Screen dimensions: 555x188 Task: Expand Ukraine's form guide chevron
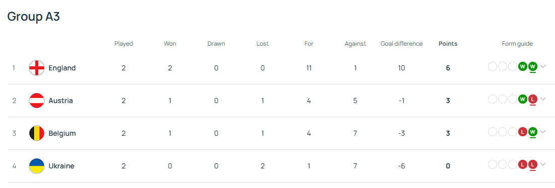543,165
